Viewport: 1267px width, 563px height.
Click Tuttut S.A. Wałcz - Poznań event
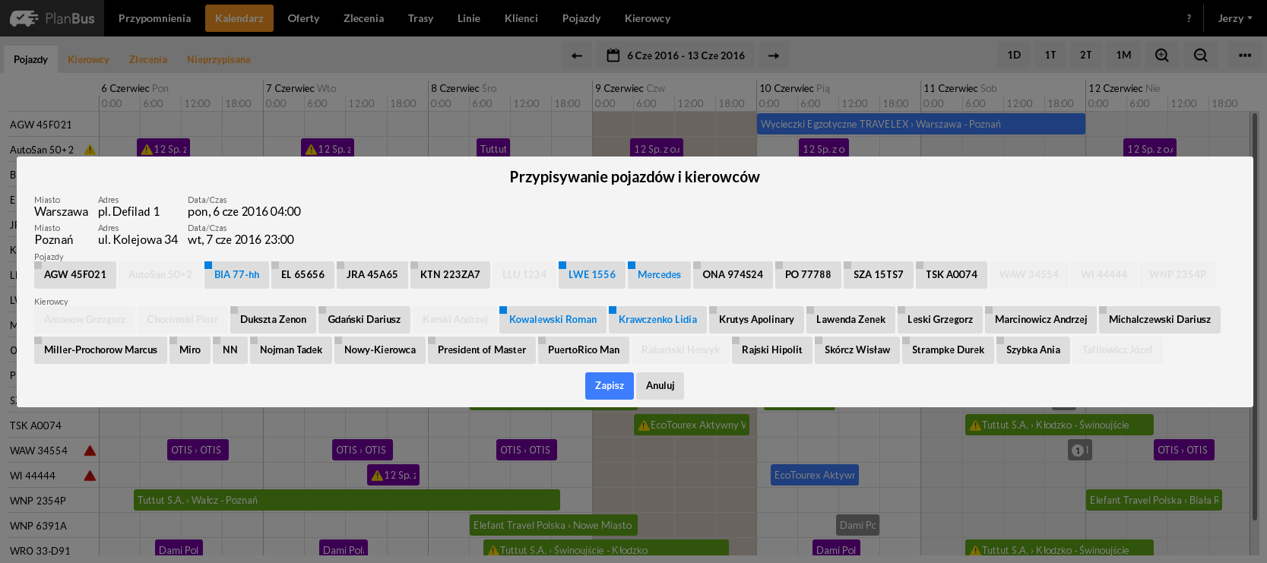click(347, 500)
